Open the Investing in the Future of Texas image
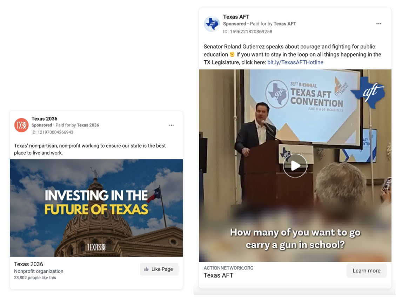The width and height of the screenshot is (402, 300). 96,208
